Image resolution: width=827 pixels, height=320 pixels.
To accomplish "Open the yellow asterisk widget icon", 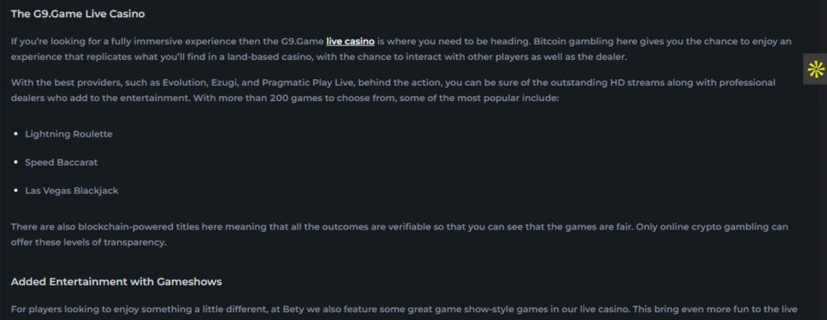I will pyautogui.click(x=816, y=69).
